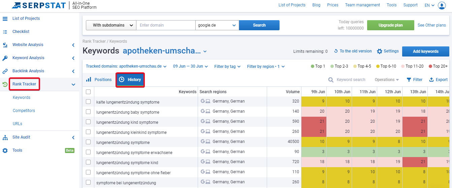Click the Add keywords button
452x188 pixels.
pos(426,51)
